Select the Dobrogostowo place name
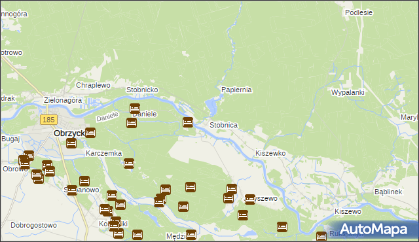419x242 pixels. 33,225
